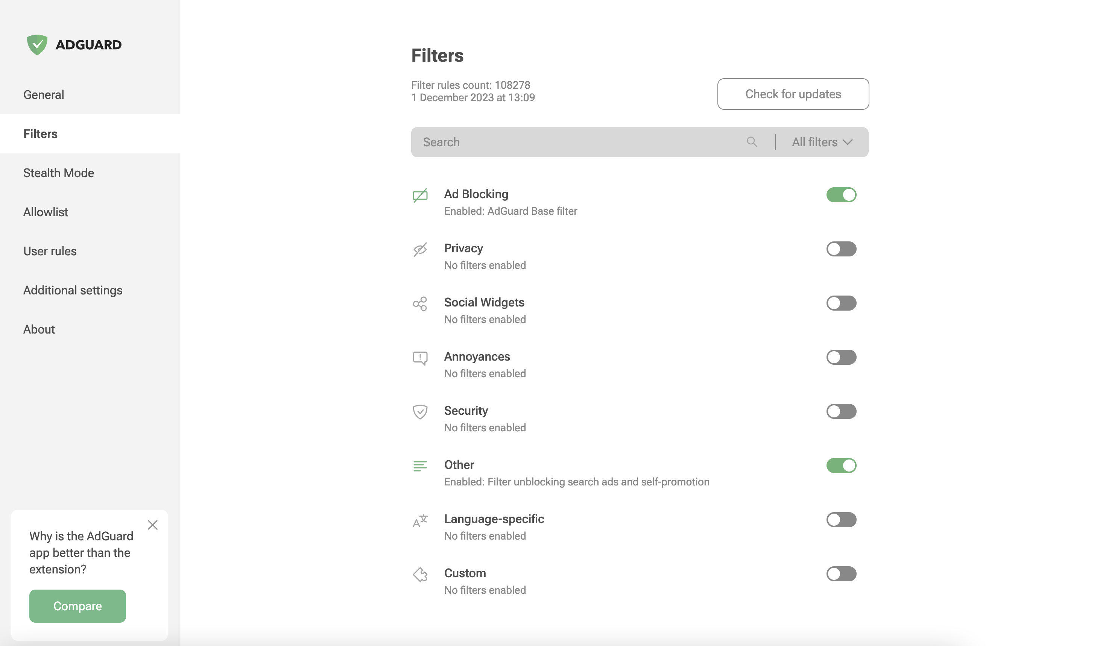The height and width of the screenshot is (646, 1097).
Task: Click the Compare app vs extension button
Action: click(77, 606)
